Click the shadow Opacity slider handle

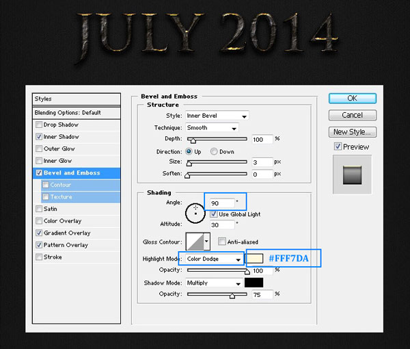click(x=232, y=296)
